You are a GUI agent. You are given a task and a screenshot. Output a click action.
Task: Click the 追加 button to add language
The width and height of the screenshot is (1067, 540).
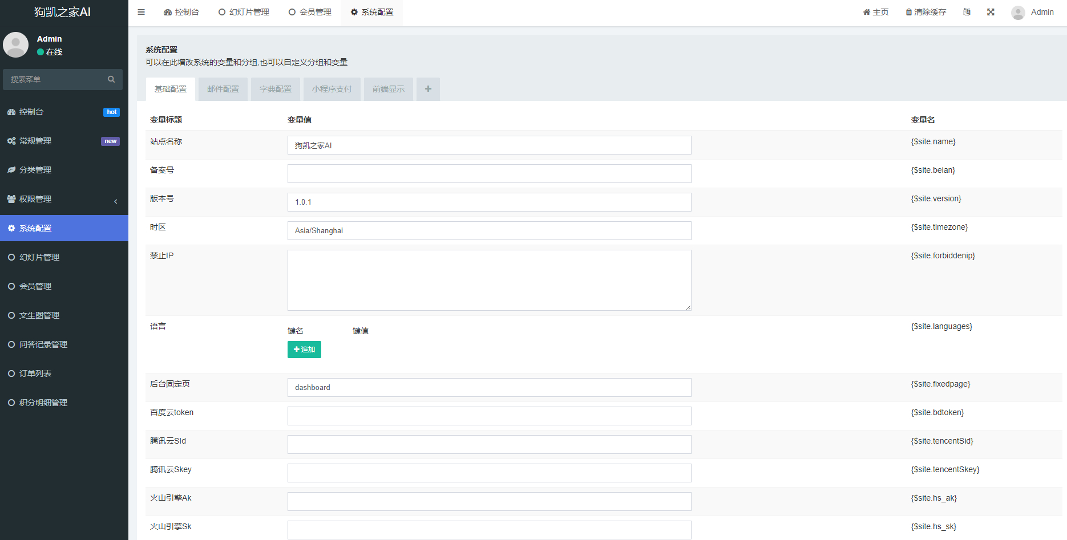point(304,350)
